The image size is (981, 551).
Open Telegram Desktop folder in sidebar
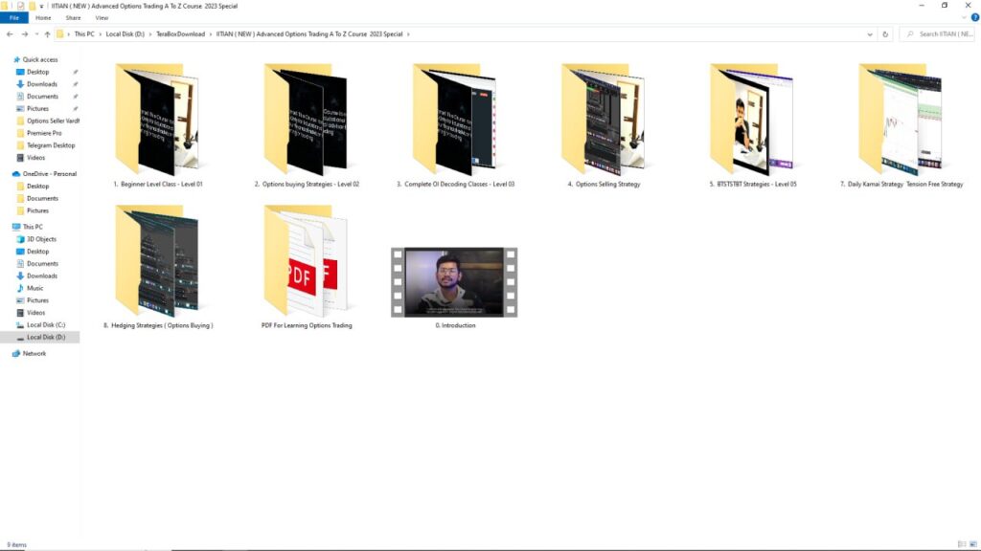[x=50, y=145]
